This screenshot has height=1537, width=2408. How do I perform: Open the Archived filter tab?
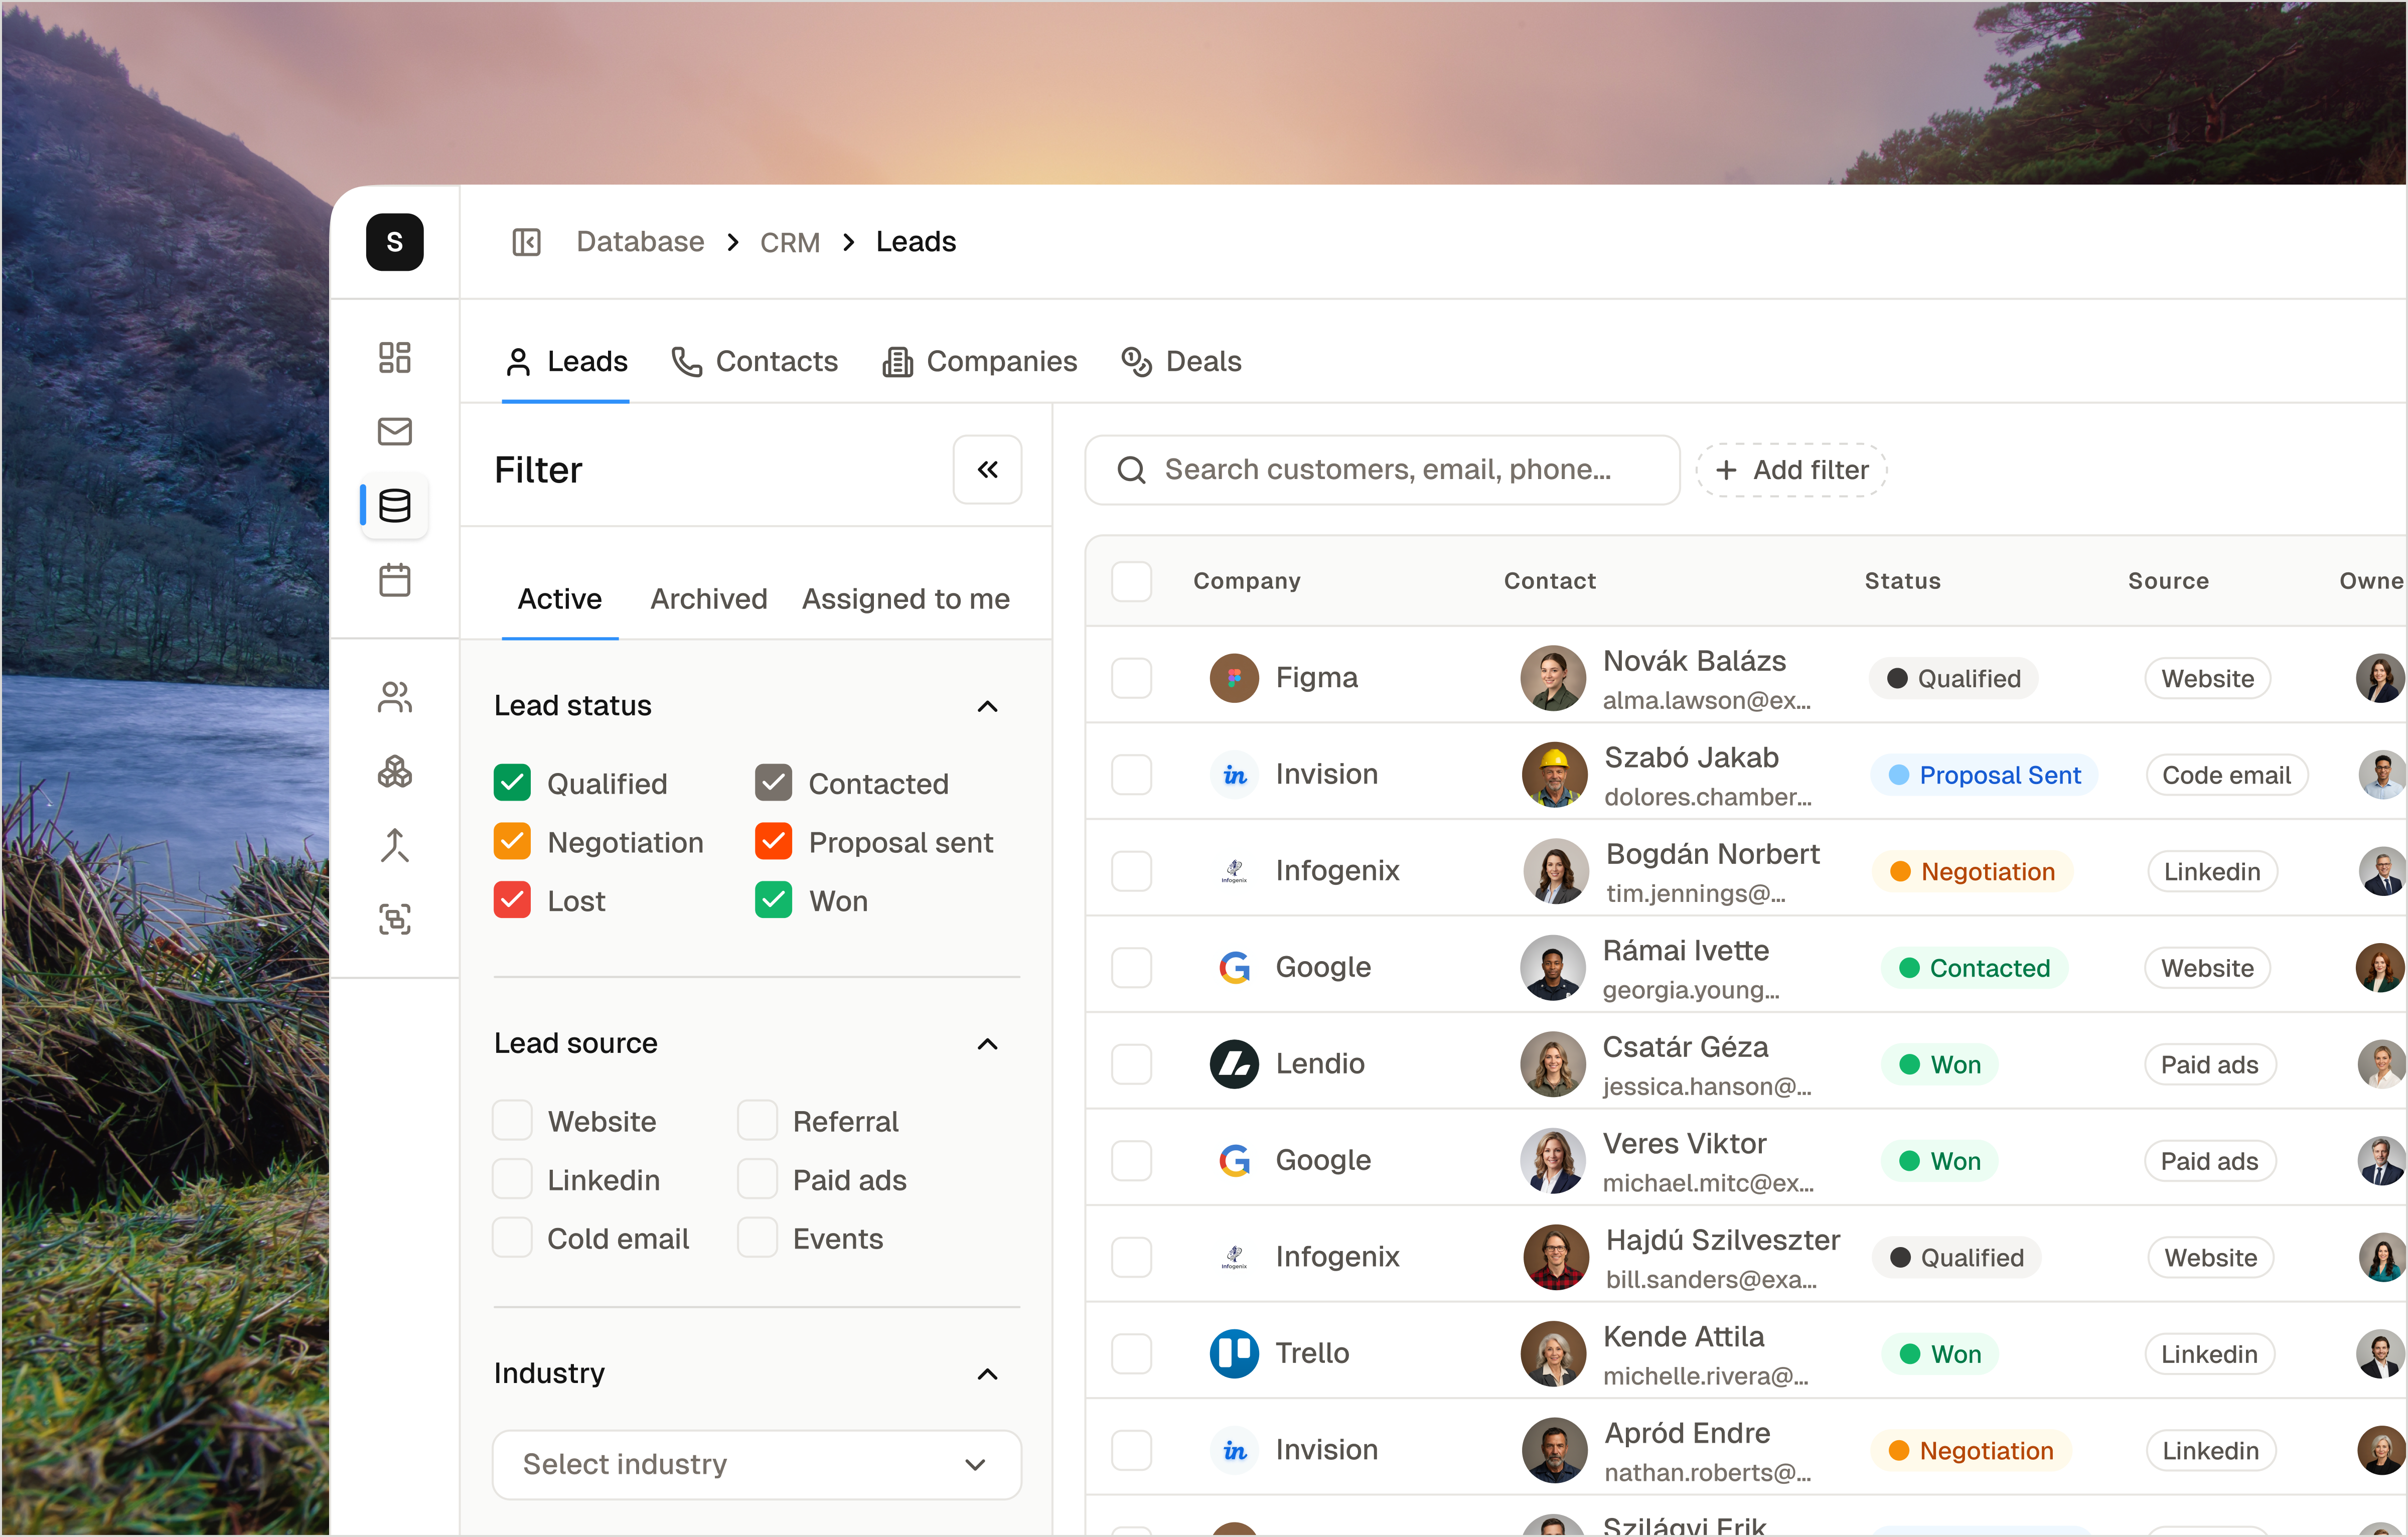[709, 599]
